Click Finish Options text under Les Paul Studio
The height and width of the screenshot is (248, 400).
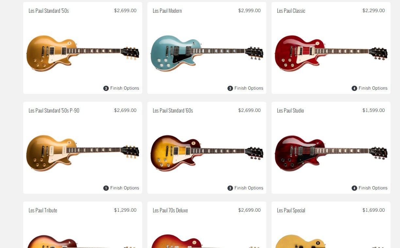coord(373,188)
